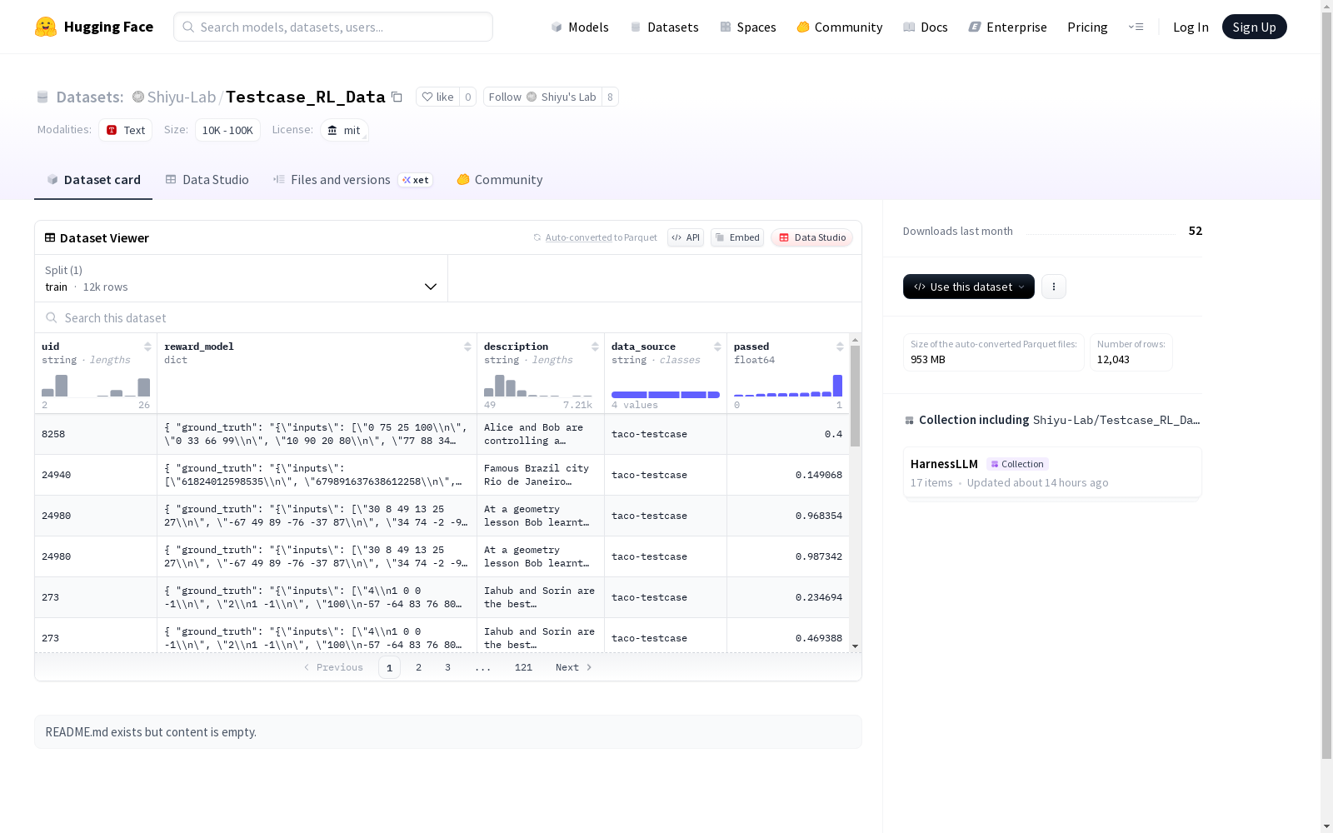Image resolution: width=1333 pixels, height=833 pixels.
Task: Click the Sign Up button
Action: 1254,27
